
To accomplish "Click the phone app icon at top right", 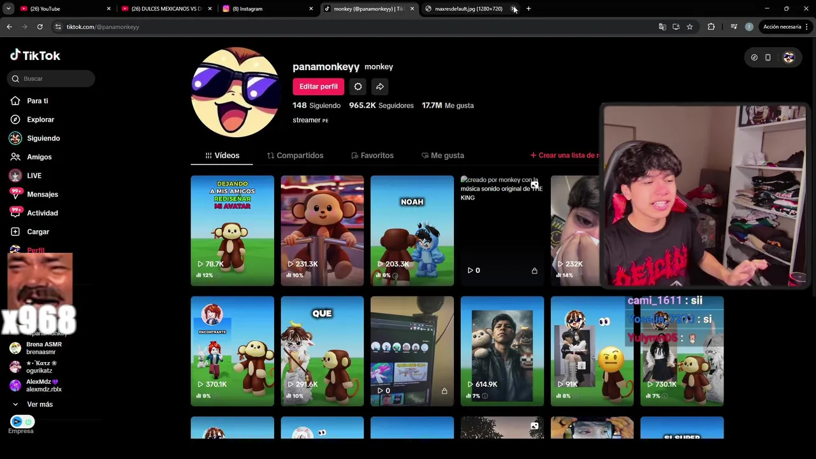I will click(x=768, y=57).
